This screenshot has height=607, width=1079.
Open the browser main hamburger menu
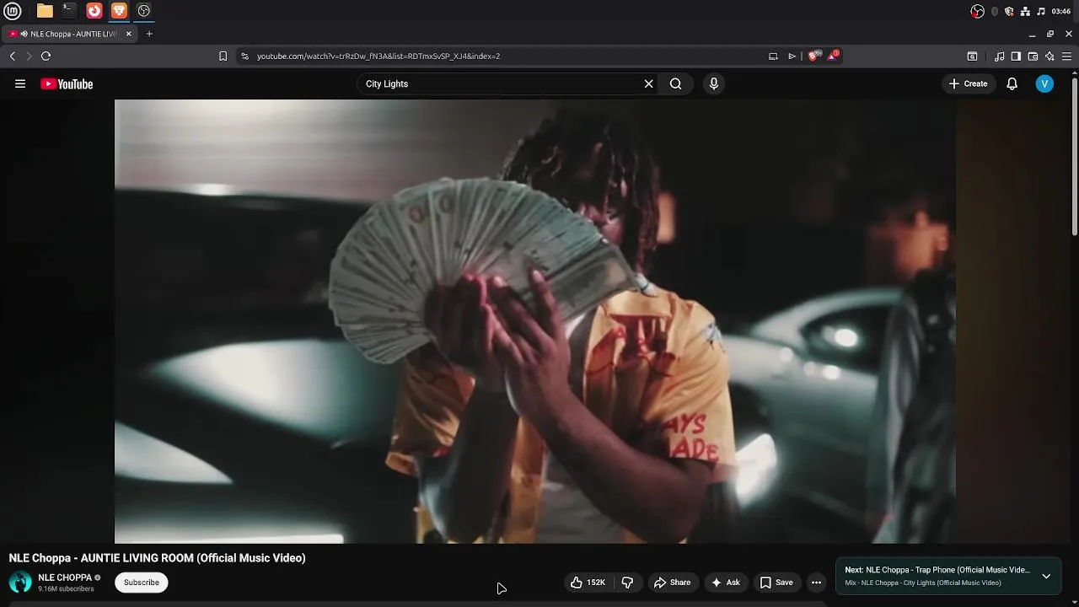click(1066, 56)
